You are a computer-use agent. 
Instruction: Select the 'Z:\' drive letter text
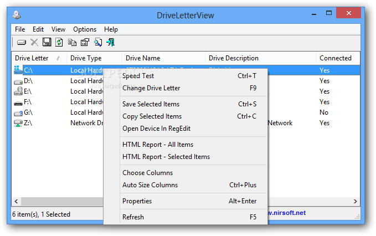pyautogui.click(x=28, y=123)
